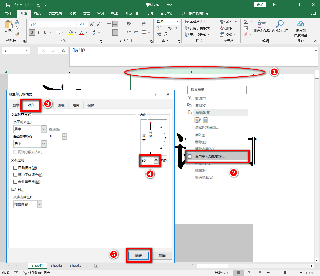Screen dimensions: 320x276
Task: Undo the last action
Action: pos(16,5)
